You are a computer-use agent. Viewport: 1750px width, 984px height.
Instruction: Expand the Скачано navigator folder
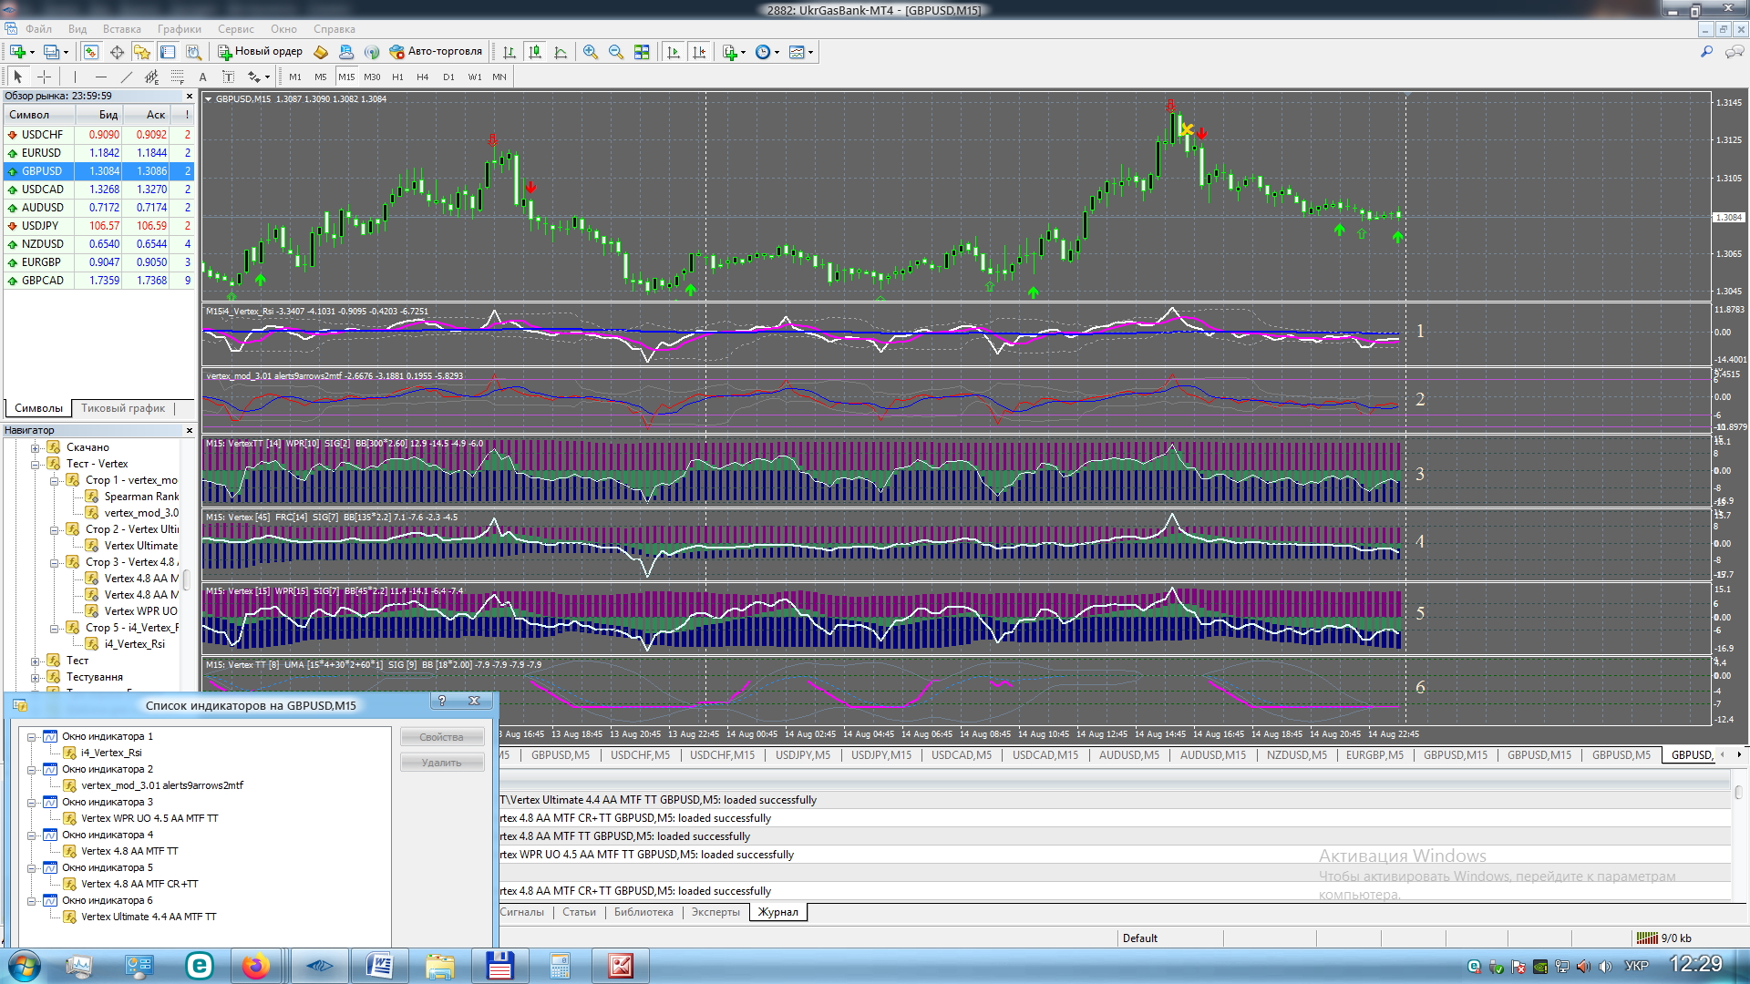tap(36, 447)
